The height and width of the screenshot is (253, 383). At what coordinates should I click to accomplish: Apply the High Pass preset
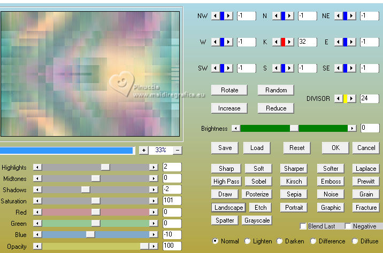pos(226,181)
